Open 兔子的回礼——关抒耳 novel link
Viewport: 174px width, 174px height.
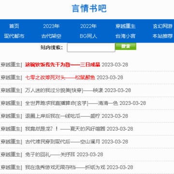click(50, 155)
